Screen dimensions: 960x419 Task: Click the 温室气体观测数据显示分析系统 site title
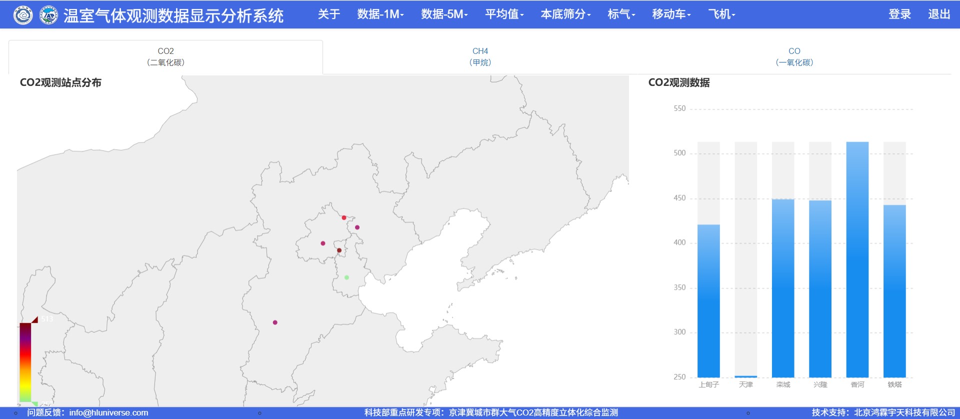click(x=173, y=15)
